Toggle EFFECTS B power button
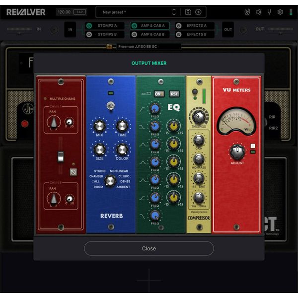Image resolution: width=298 pixels, height=298 pixels. click(179, 34)
